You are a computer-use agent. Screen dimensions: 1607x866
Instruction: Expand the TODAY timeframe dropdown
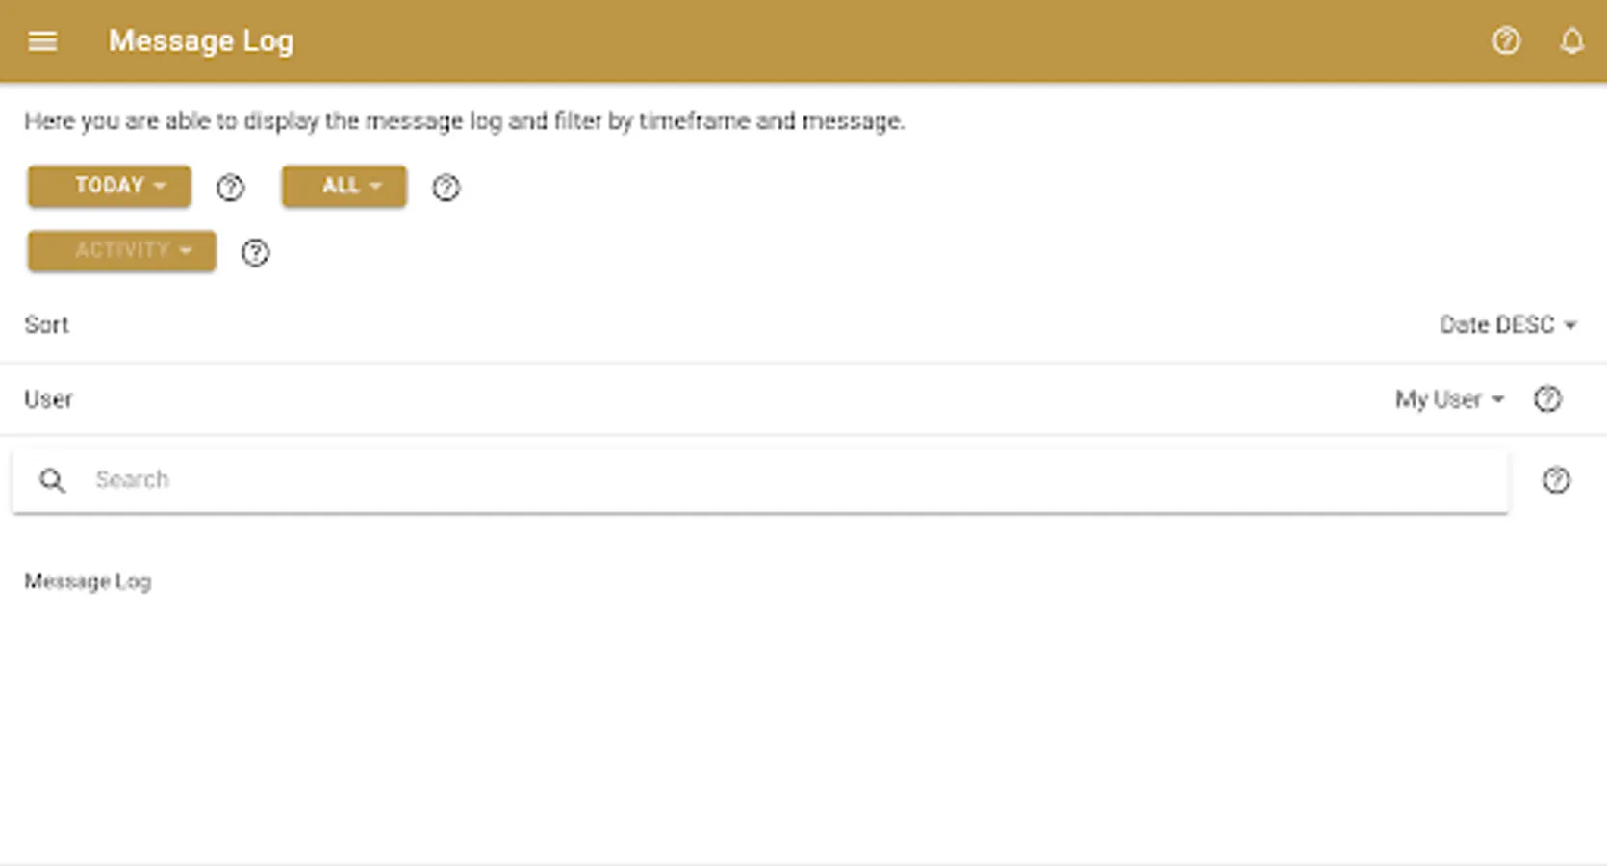[x=110, y=186]
